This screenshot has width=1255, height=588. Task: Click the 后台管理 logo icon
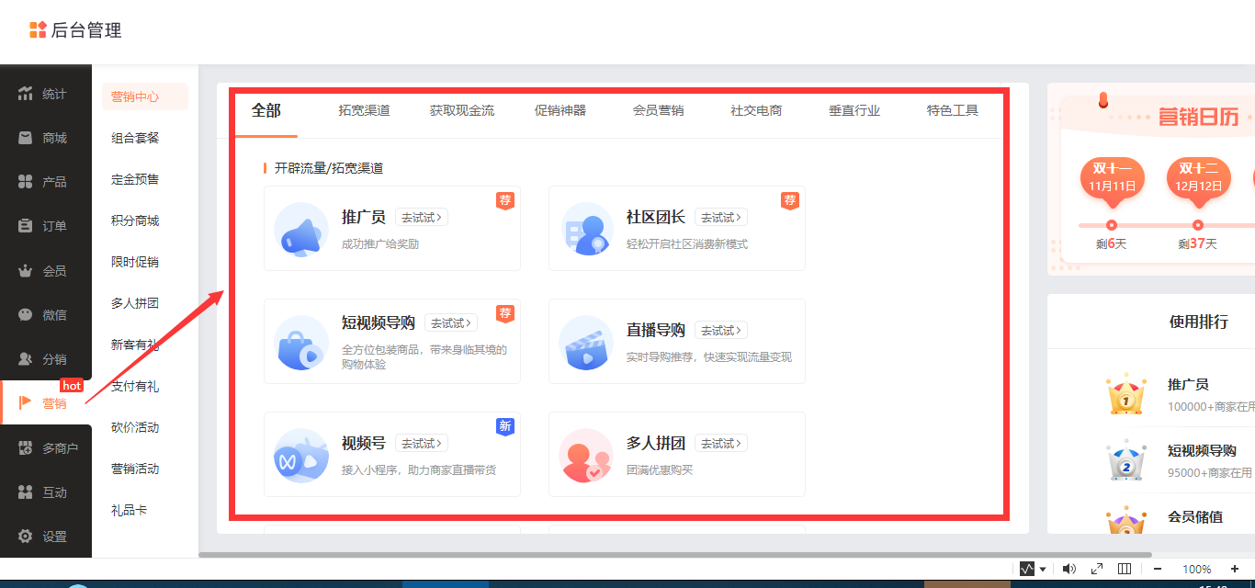pos(38,30)
